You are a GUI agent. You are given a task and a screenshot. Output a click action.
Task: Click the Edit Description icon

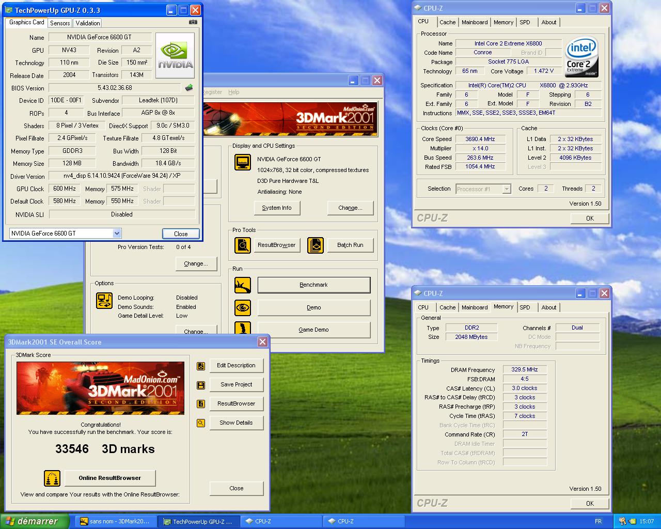(201, 366)
